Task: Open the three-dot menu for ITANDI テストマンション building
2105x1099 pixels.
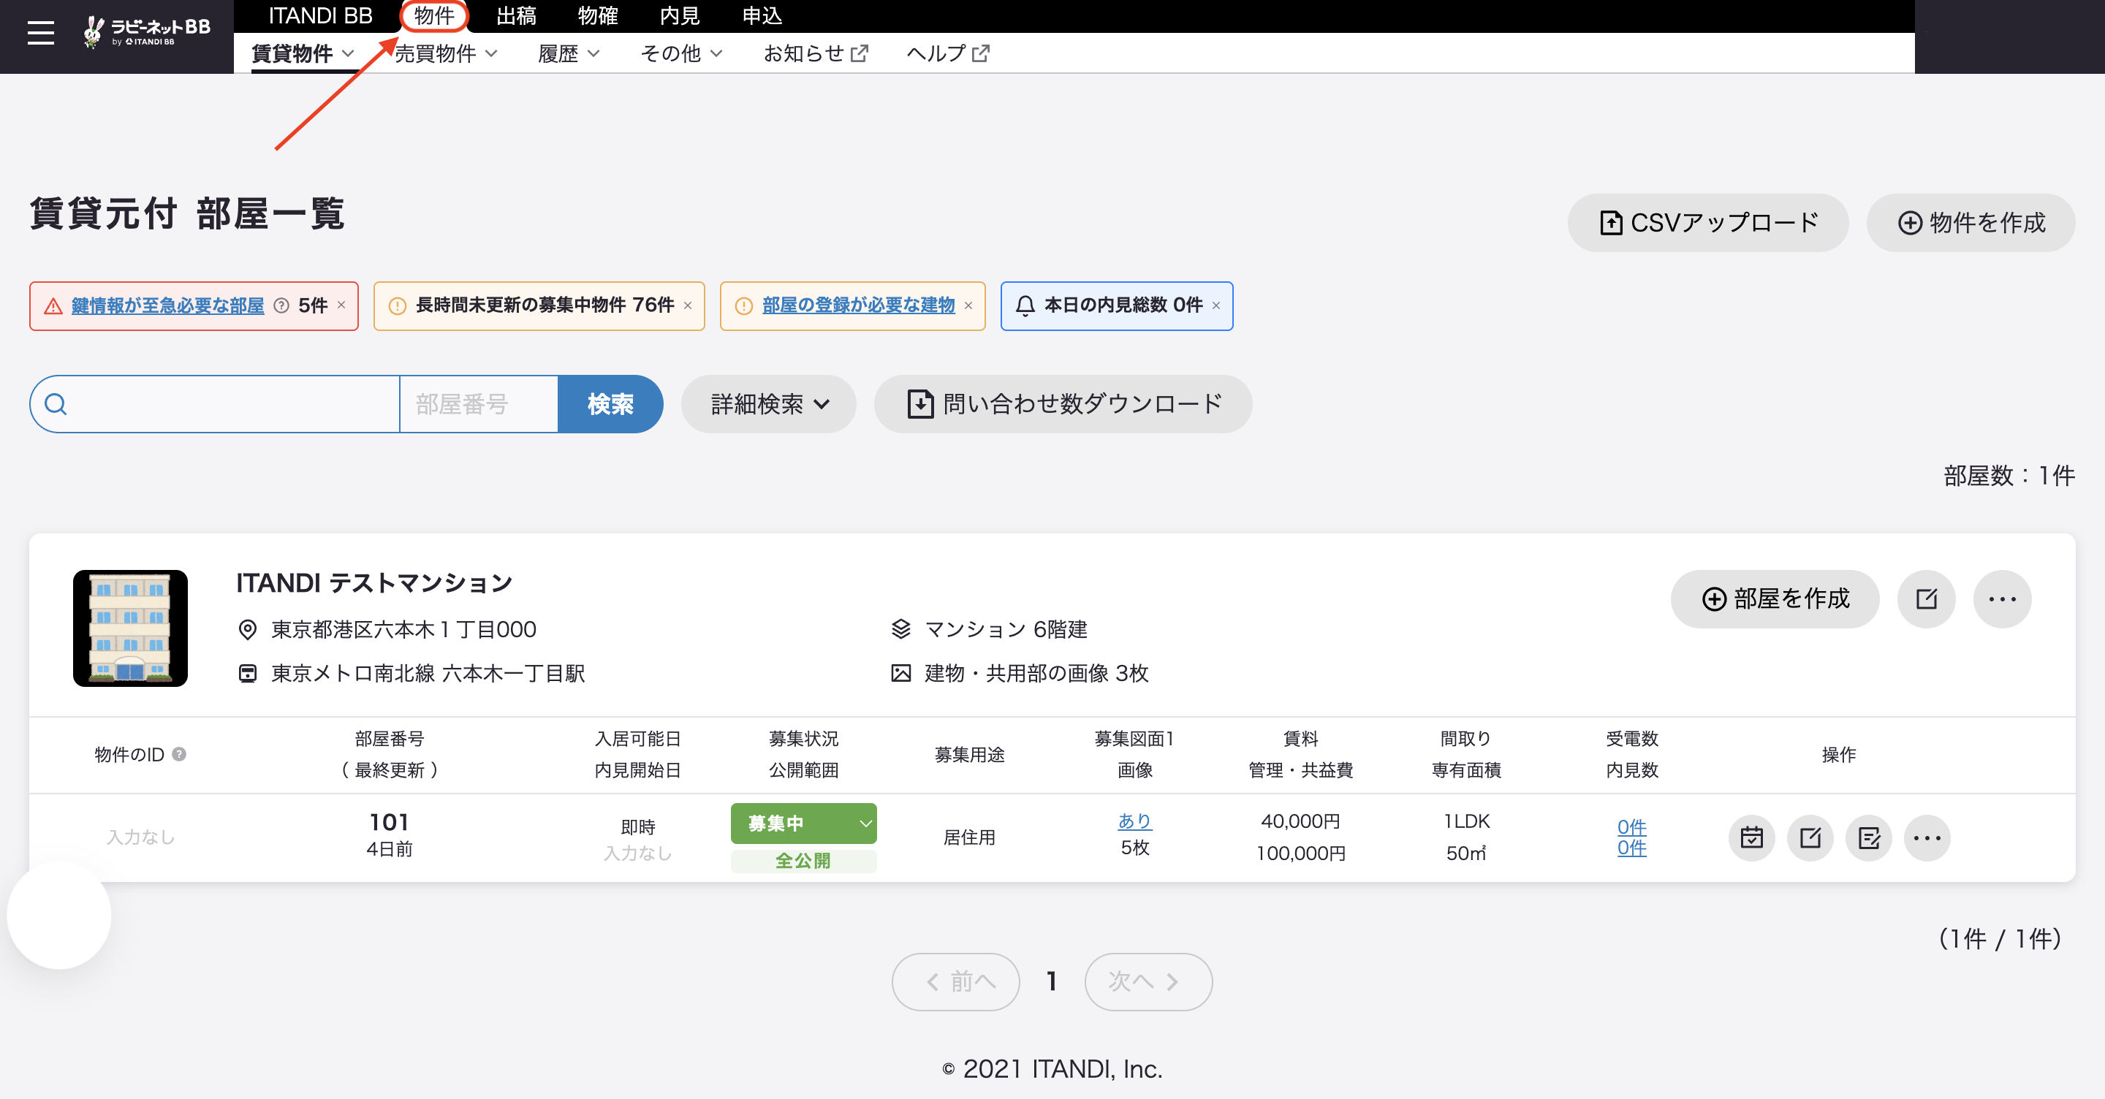Action: [x=2002, y=599]
